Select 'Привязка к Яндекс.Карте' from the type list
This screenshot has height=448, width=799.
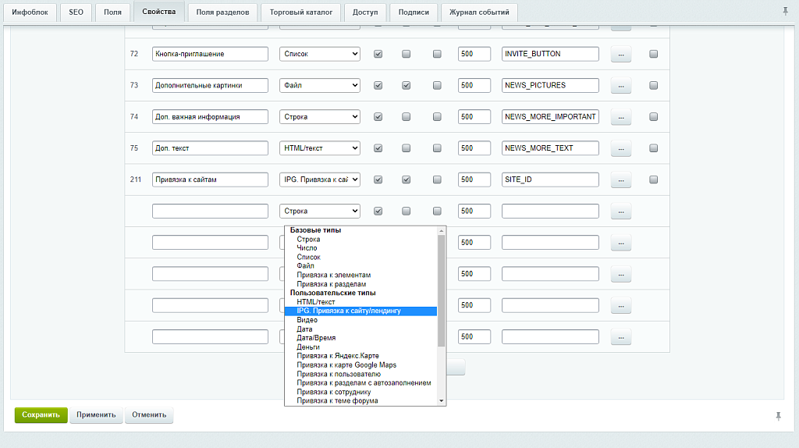(x=337, y=356)
